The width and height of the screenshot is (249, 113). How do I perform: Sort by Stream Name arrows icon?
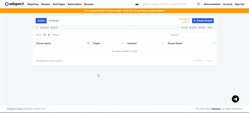tap(88, 43)
